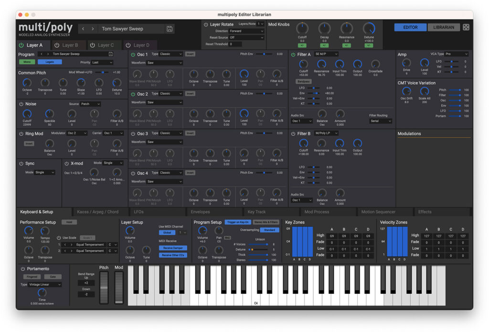Click the Performance Setup Tempo knob

45,231
